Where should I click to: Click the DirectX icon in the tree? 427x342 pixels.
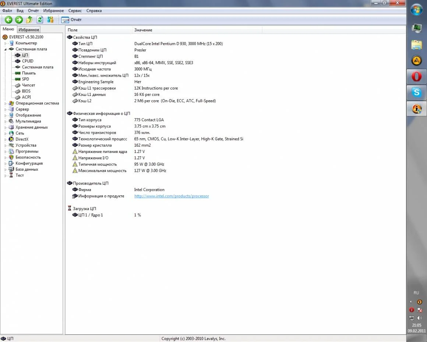pyautogui.click(x=11, y=139)
